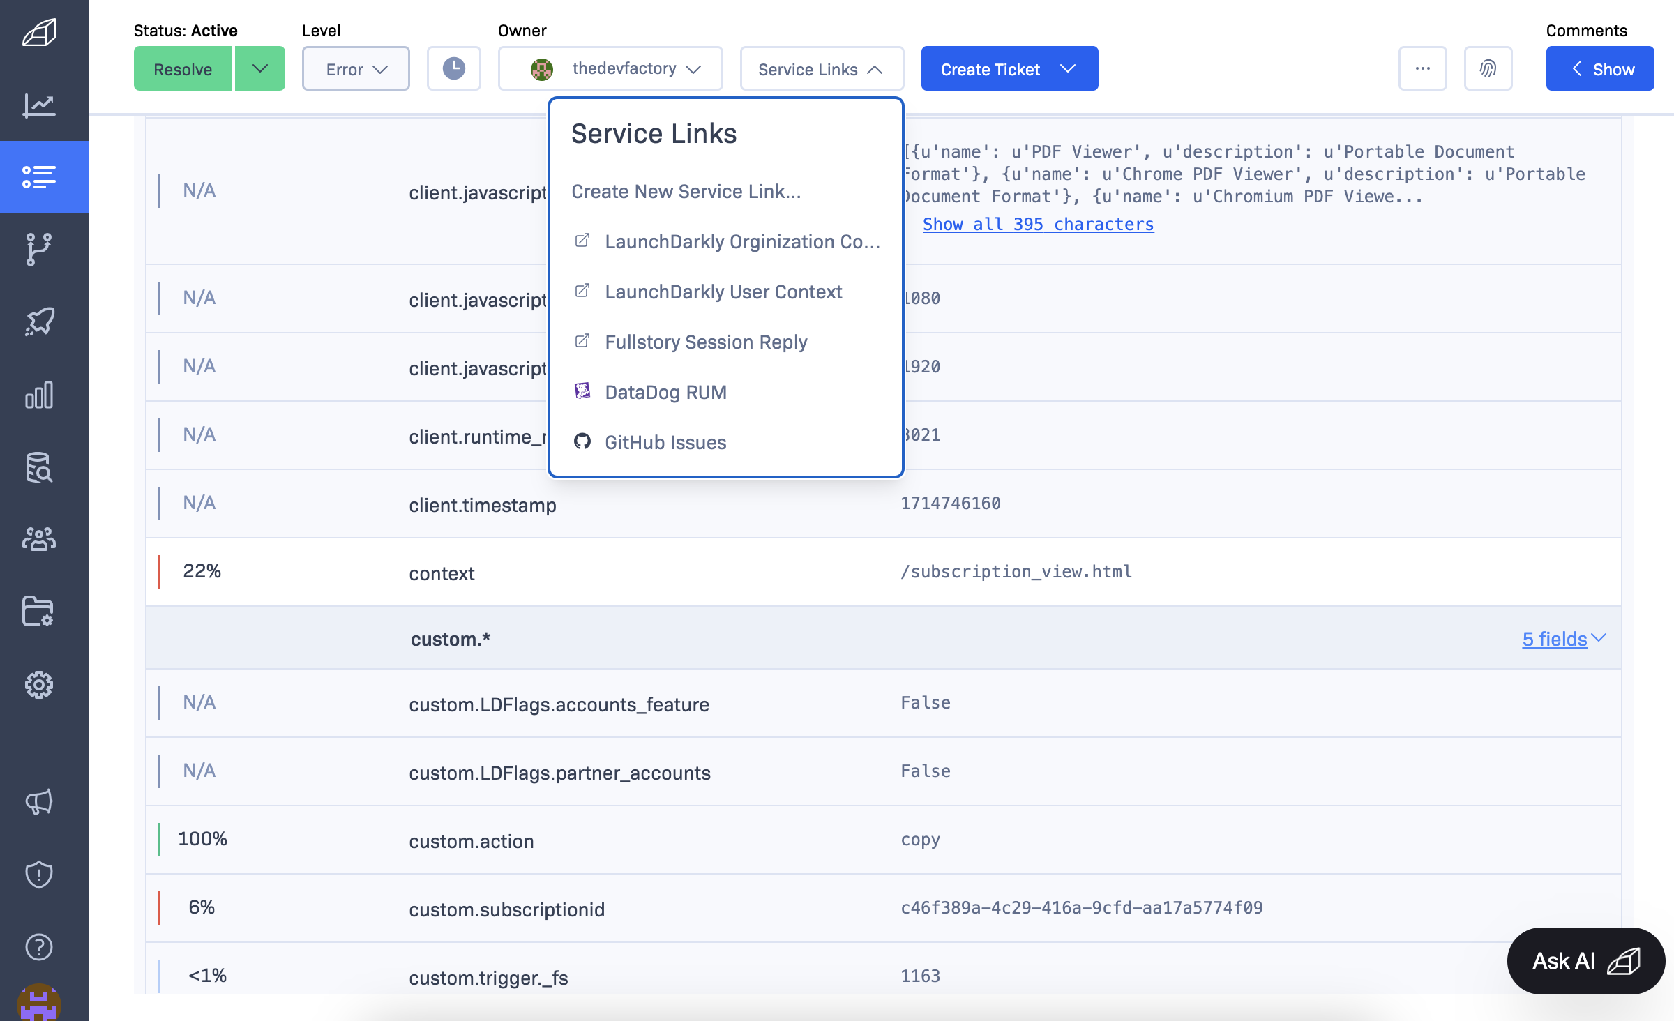Click the DataDog RUM logo icon
1674x1021 pixels.
click(582, 391)
